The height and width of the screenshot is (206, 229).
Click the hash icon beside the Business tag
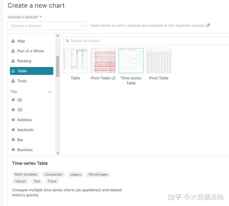click(13, 150)
